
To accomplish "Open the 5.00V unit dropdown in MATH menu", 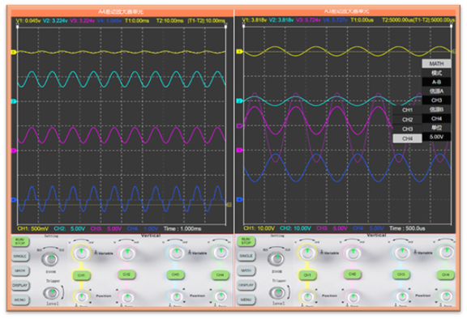I will pyautogui.click(x=436, y=137).
